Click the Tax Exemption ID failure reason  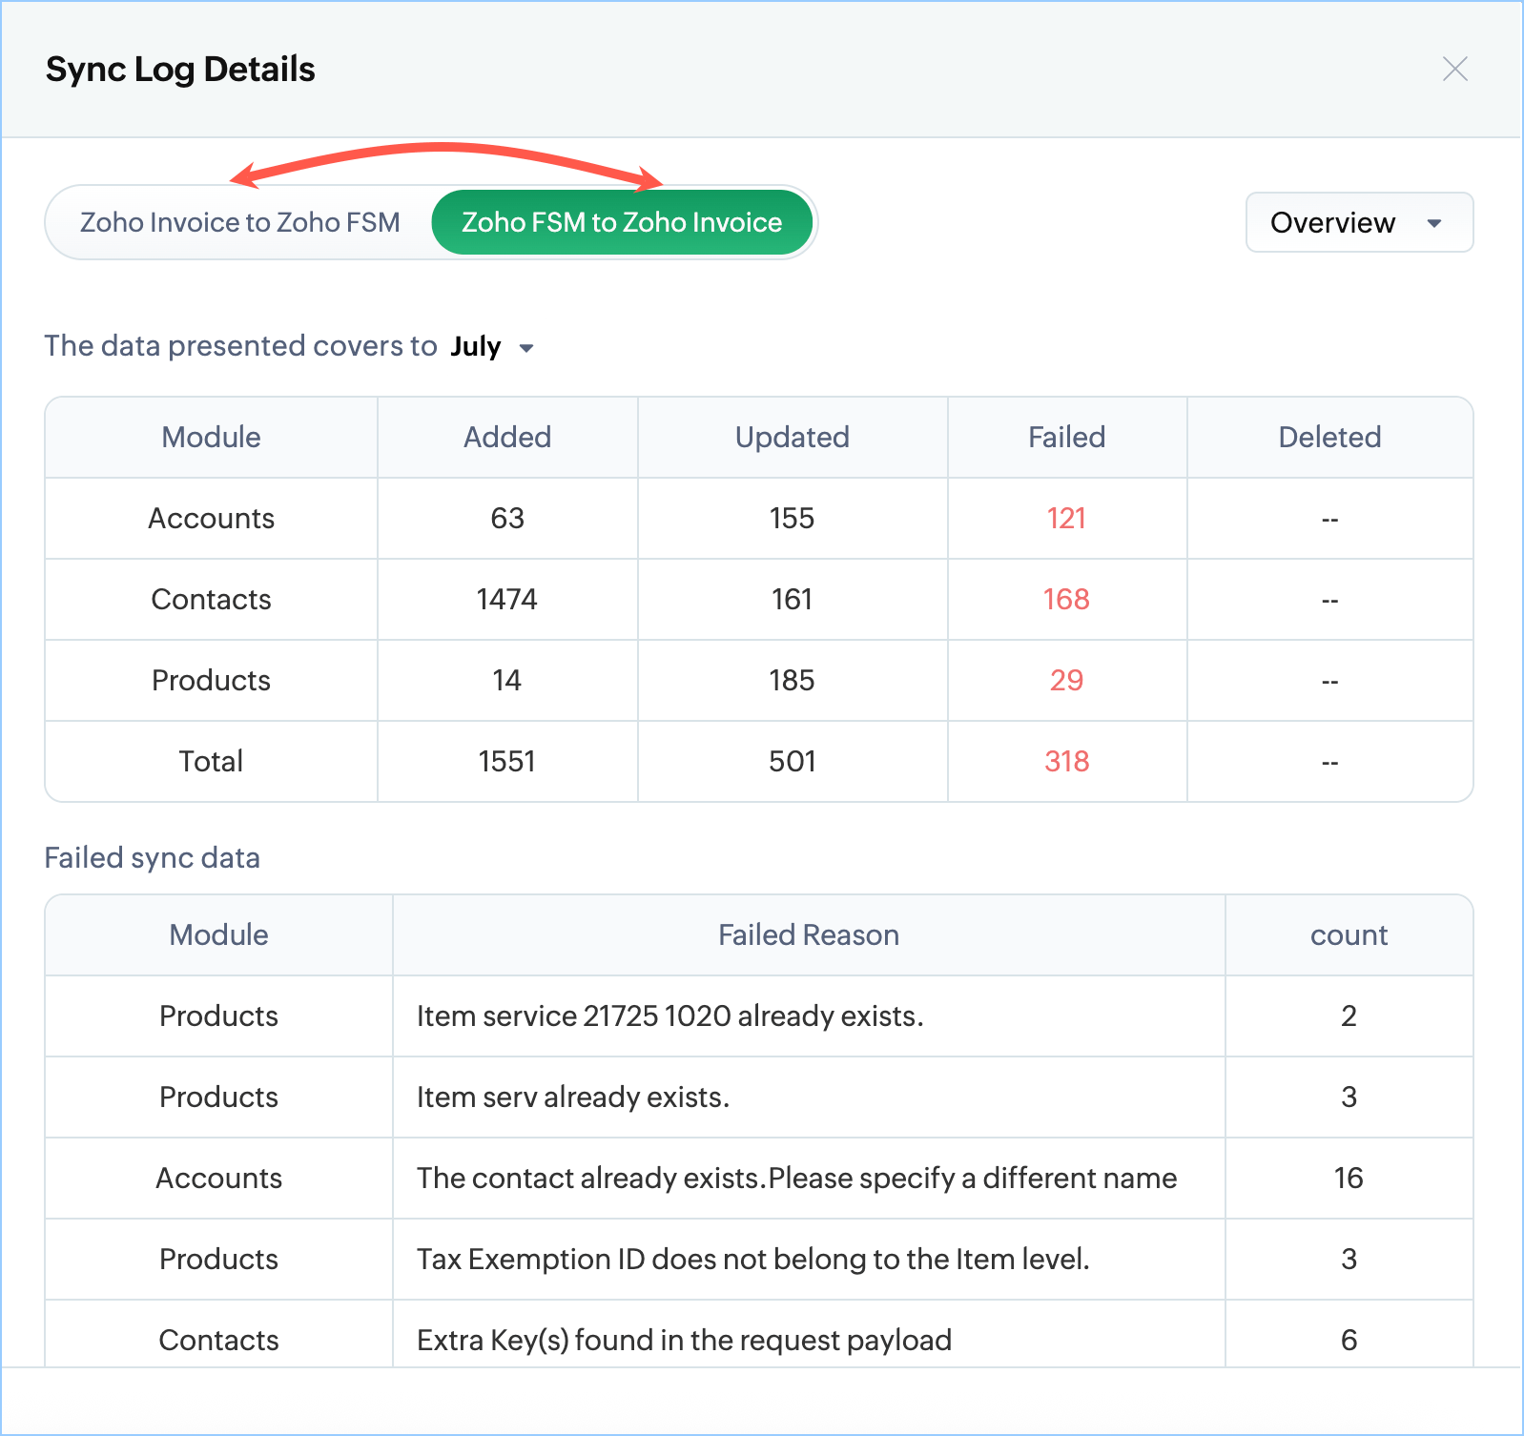[x=752, y=1259]
